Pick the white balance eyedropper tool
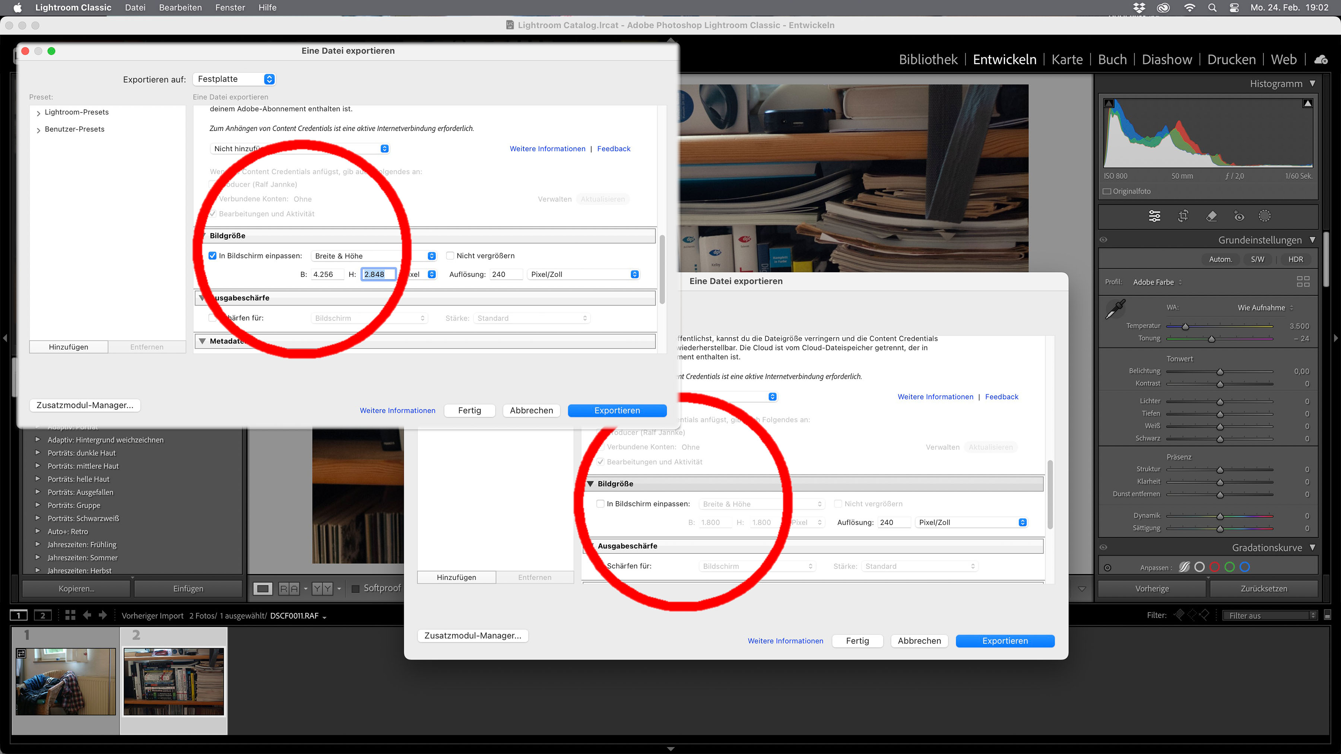This screenshot has height=754, width=1341. tap(1116, 309)
